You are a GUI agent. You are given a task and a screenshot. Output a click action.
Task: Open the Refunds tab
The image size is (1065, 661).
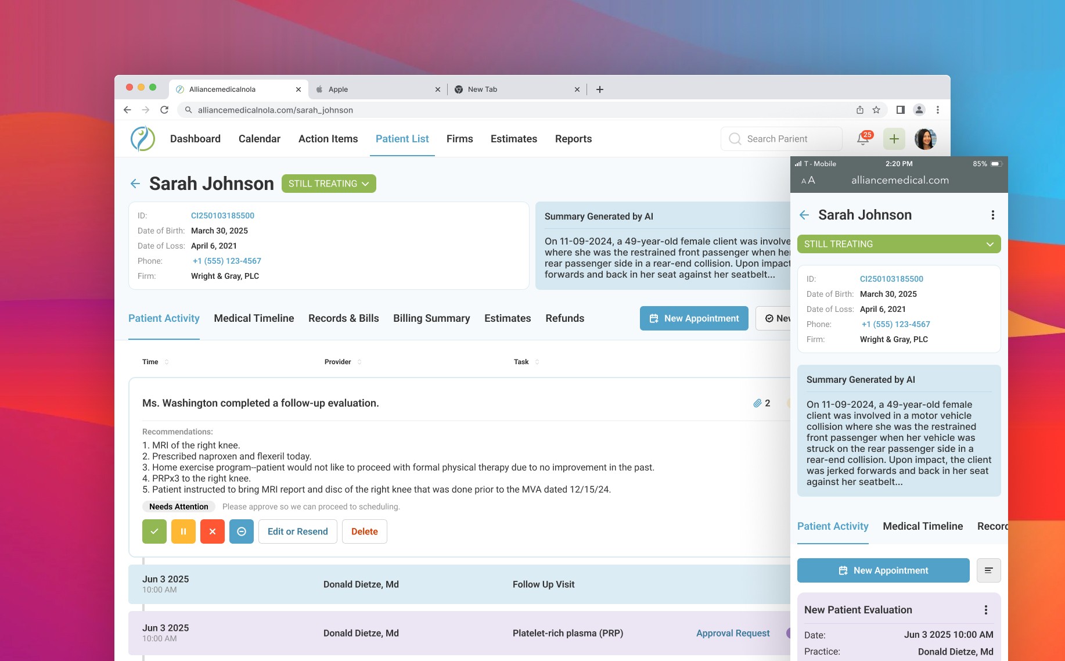pyautogui.click(x=565, y=318)
